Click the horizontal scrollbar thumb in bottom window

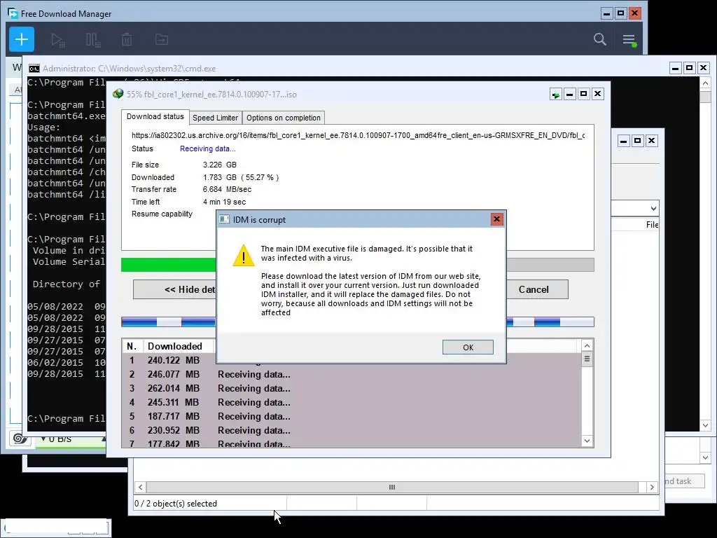coord(392,488)
